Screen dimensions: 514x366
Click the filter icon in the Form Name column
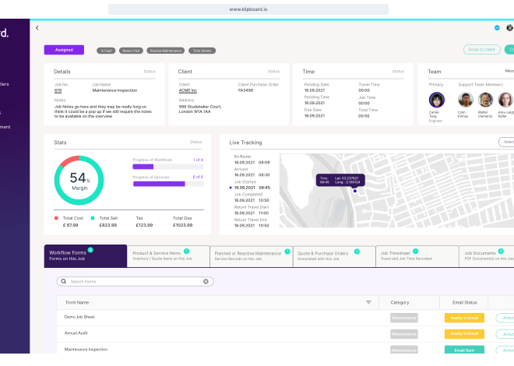368,302
